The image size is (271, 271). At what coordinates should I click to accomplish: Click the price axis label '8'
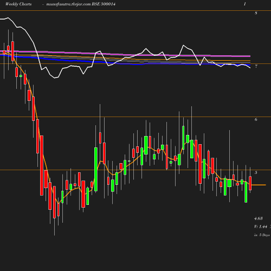pos(256,13)
